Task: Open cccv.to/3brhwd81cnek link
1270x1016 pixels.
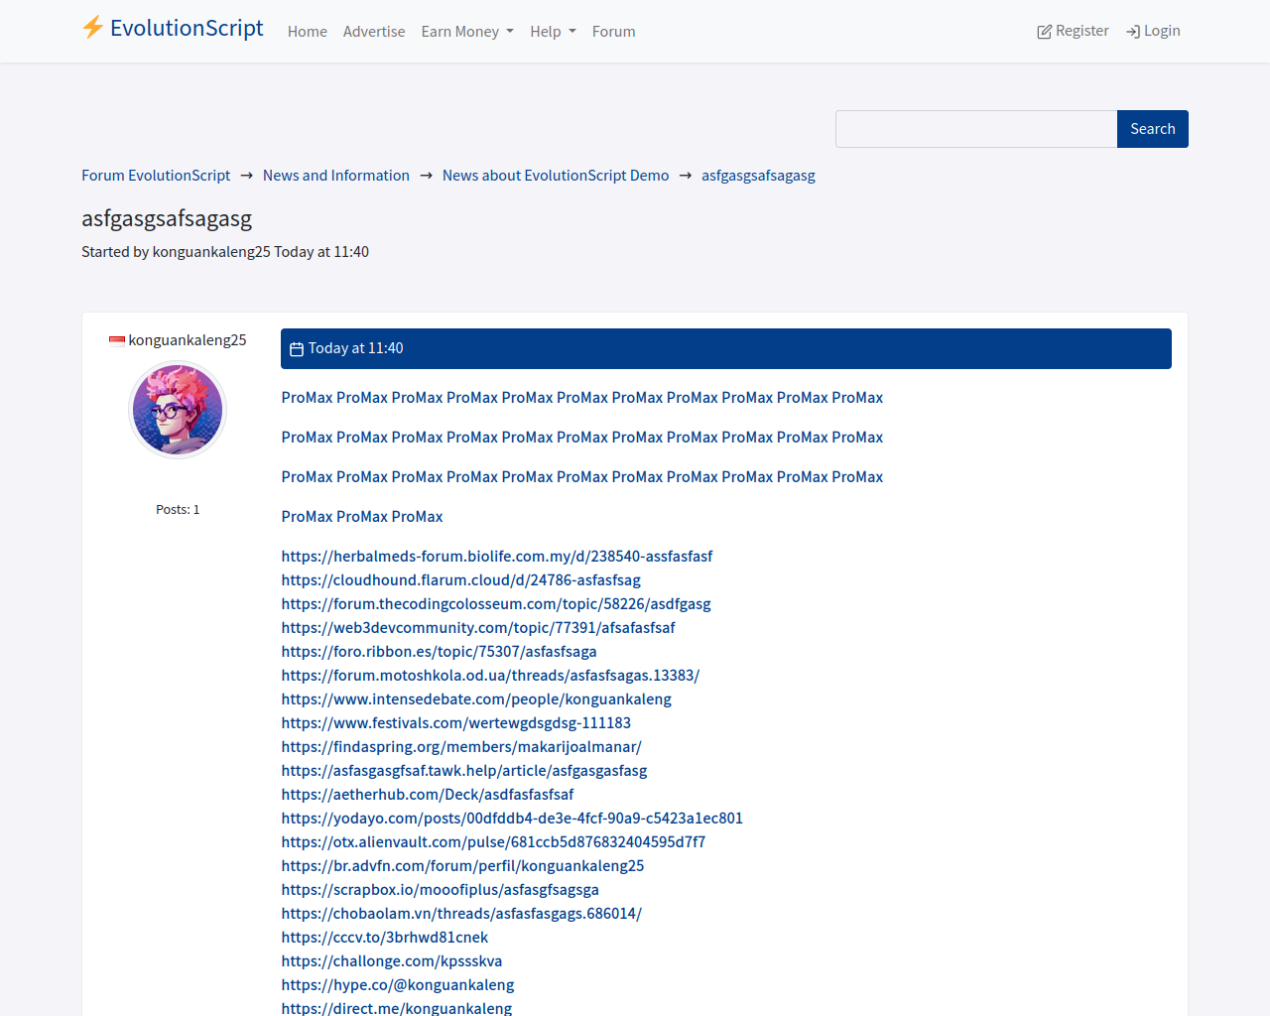Action: [385, 938]
